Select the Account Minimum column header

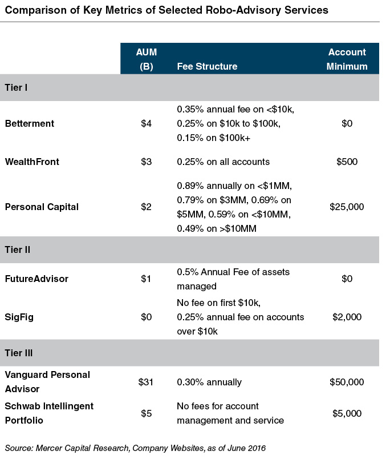point(347,59)
